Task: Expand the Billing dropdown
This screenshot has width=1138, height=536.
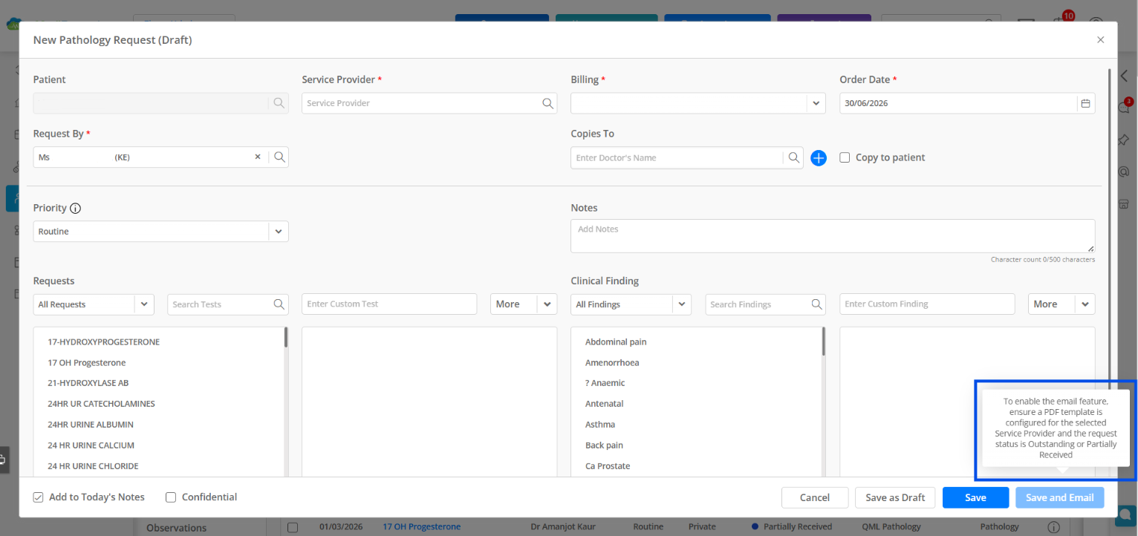Action: click(x=816, y=103)
